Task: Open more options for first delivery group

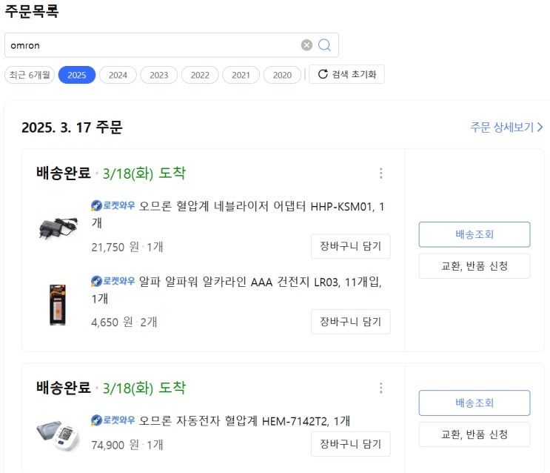Action: (381, 173)
